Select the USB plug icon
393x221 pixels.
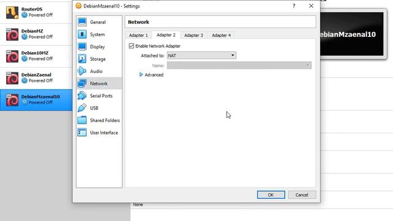pyautogui.click(x=82, y=108)
